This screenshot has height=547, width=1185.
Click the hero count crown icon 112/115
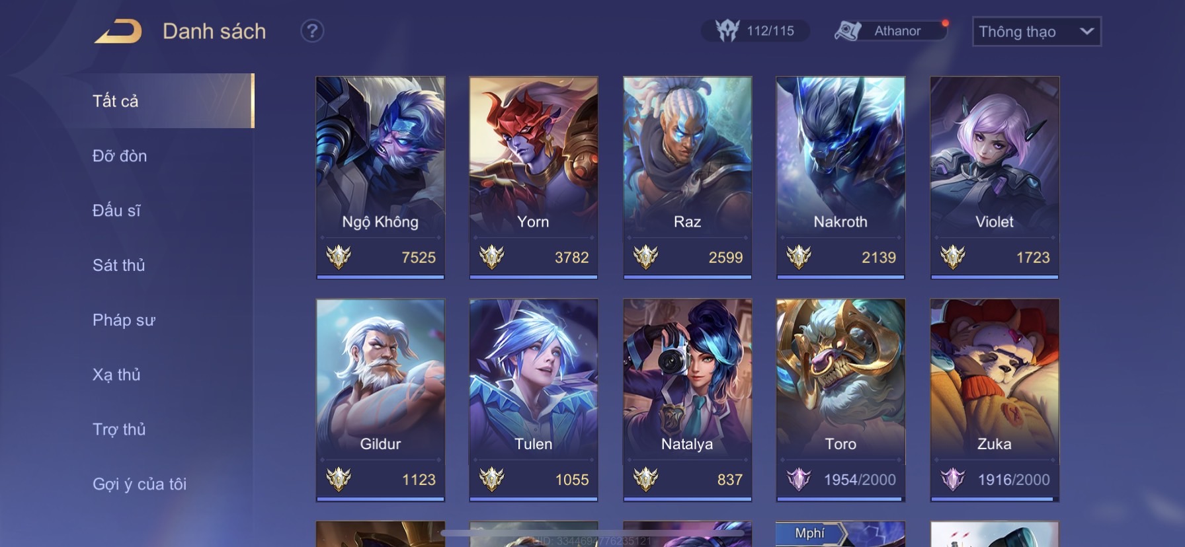[727, 30]
